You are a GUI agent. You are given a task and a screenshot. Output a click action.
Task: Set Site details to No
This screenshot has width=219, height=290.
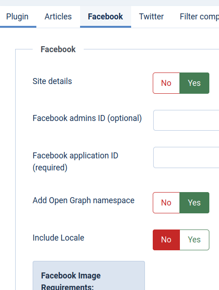coord(166,83)
